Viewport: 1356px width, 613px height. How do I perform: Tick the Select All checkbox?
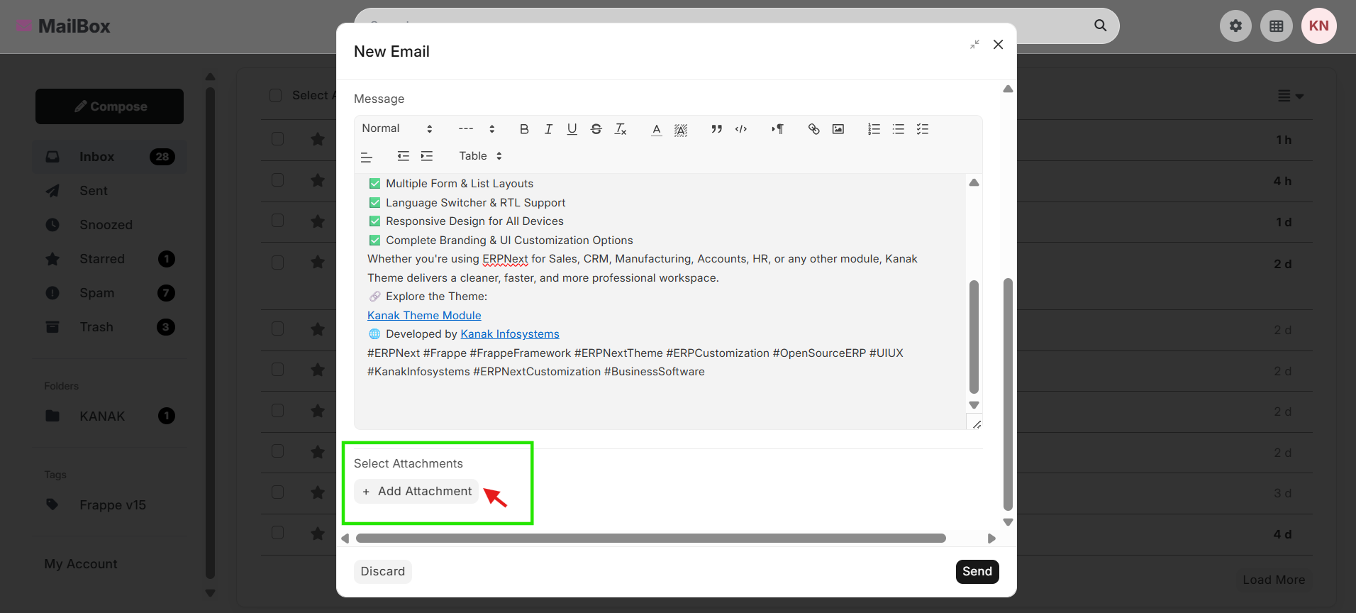pos(276,95)
